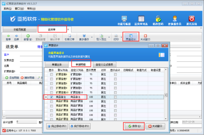Viewport: 204px width, 135px height.
Task: Switch to the 单据主体 tab
Action: coord(57,65)
